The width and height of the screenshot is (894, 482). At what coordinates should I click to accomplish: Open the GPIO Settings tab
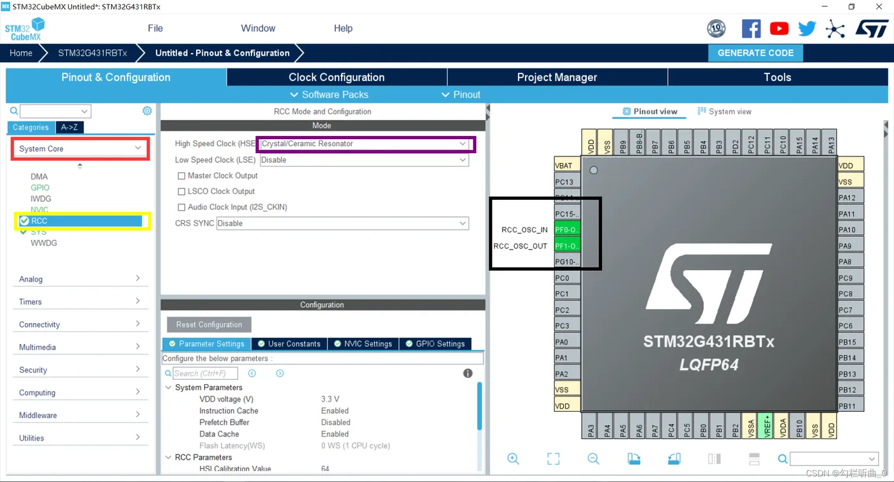click(436, 343)
